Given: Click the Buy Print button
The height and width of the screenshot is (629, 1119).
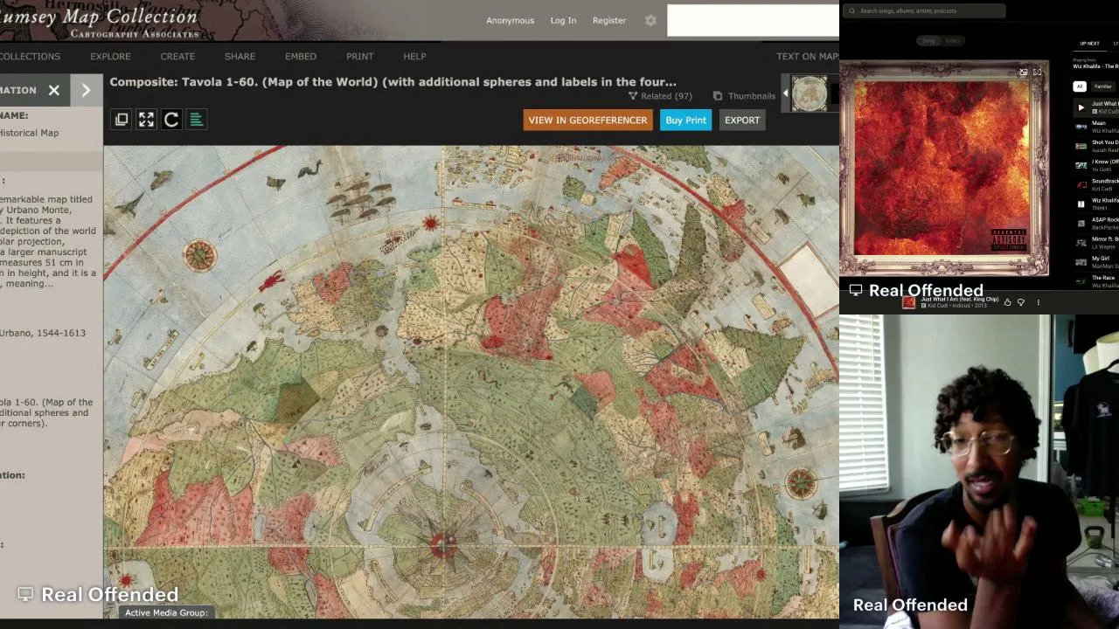Looking at the screenshot, I should (x=685, y=121).
